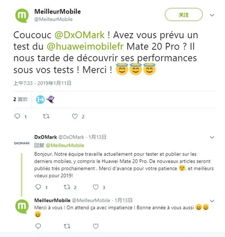Expand the DxOMark tweet options chevron
The image size is (225, 237).
tap(212, 137)
